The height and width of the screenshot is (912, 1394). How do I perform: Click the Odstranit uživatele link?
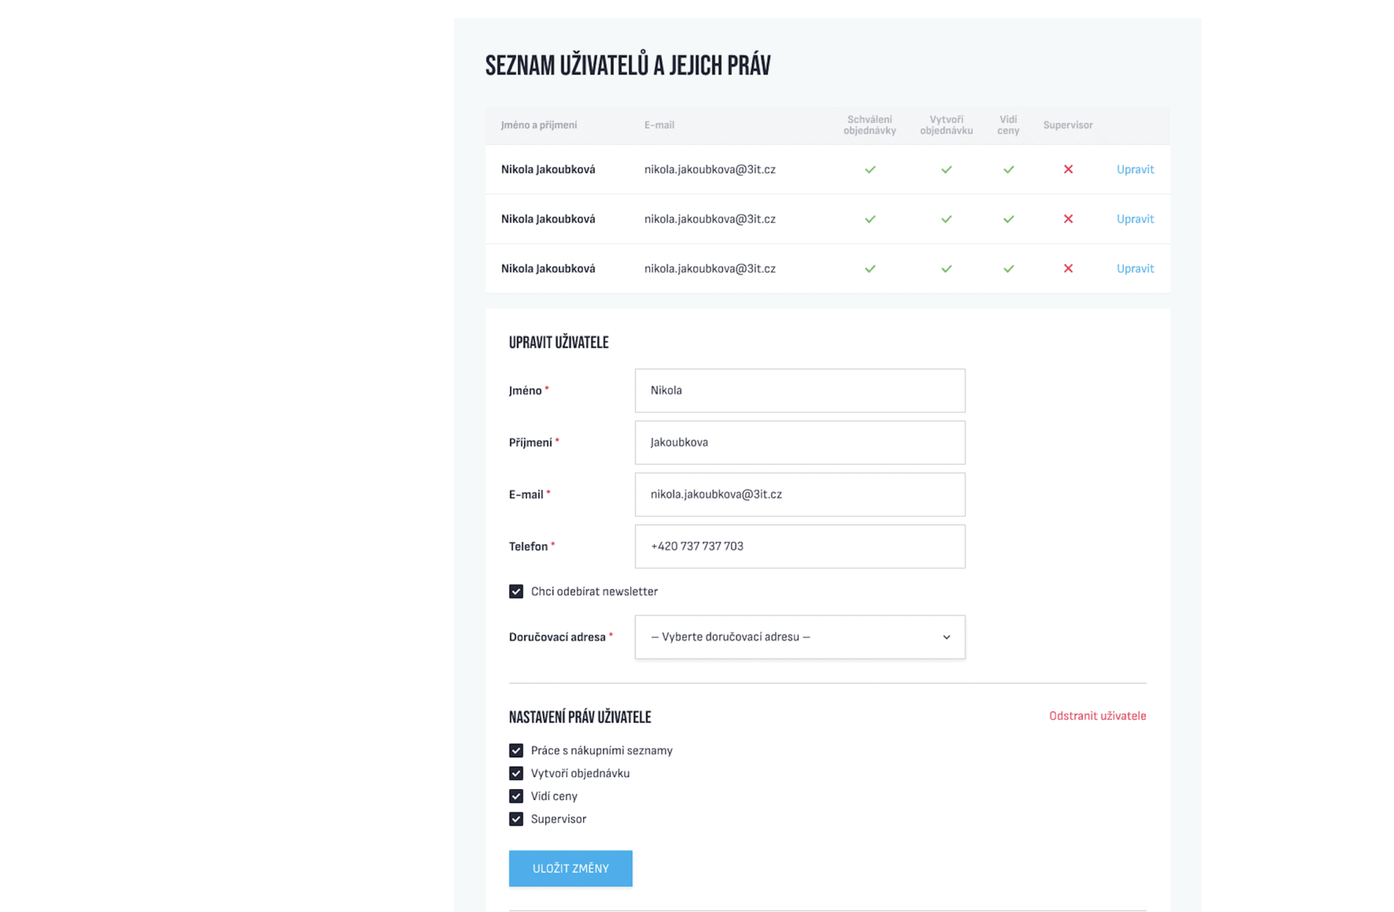click(1097, 716)
